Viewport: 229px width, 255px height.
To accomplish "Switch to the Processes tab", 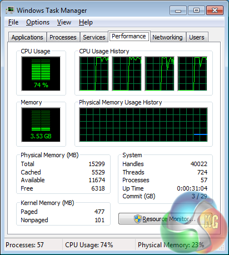I will pos(63,37).
